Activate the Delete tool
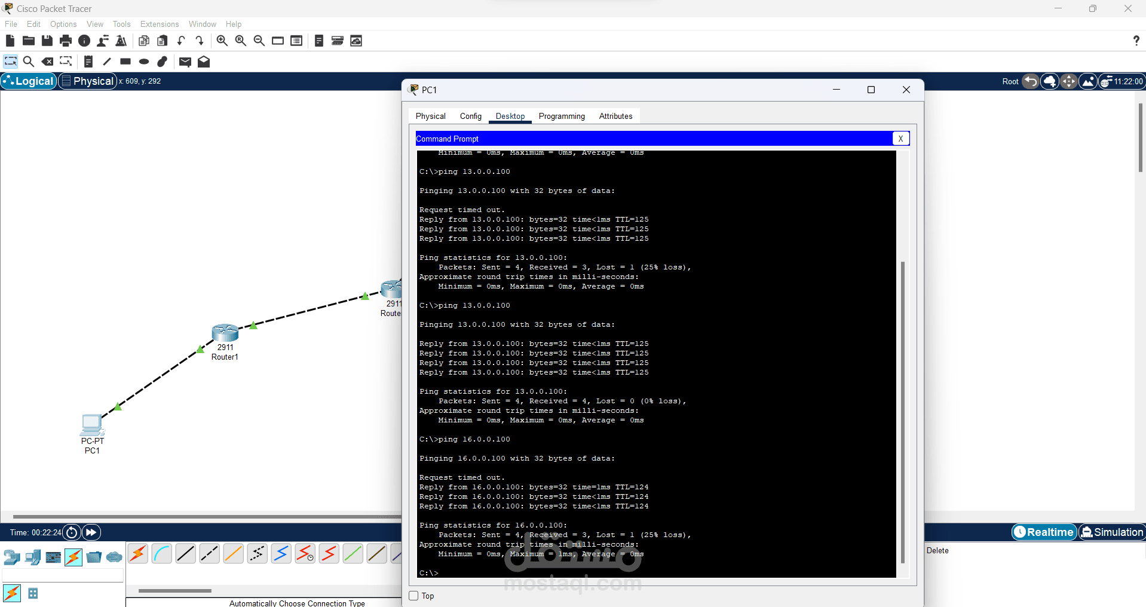The height and width of the screenshot is (607, 1146). pyautogui.click(x=47, y=61)
